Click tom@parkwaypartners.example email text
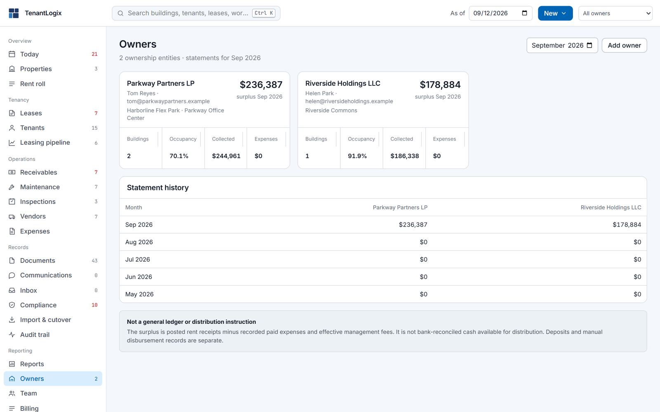The height and width of the screenshot is (412, 660). [x=168, y=101]
